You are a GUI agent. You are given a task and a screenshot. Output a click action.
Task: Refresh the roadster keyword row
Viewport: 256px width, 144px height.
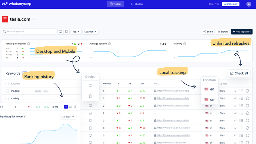[x=247, y=135]
